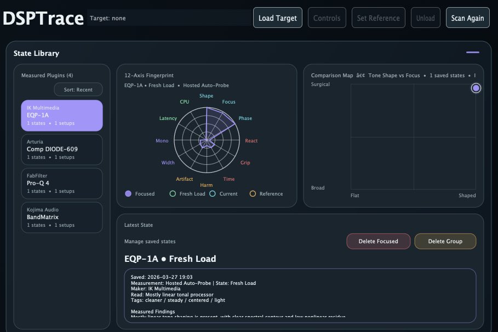Click the React axis label
The height and width of the screenshot is (332, 498).
point(251,141)
